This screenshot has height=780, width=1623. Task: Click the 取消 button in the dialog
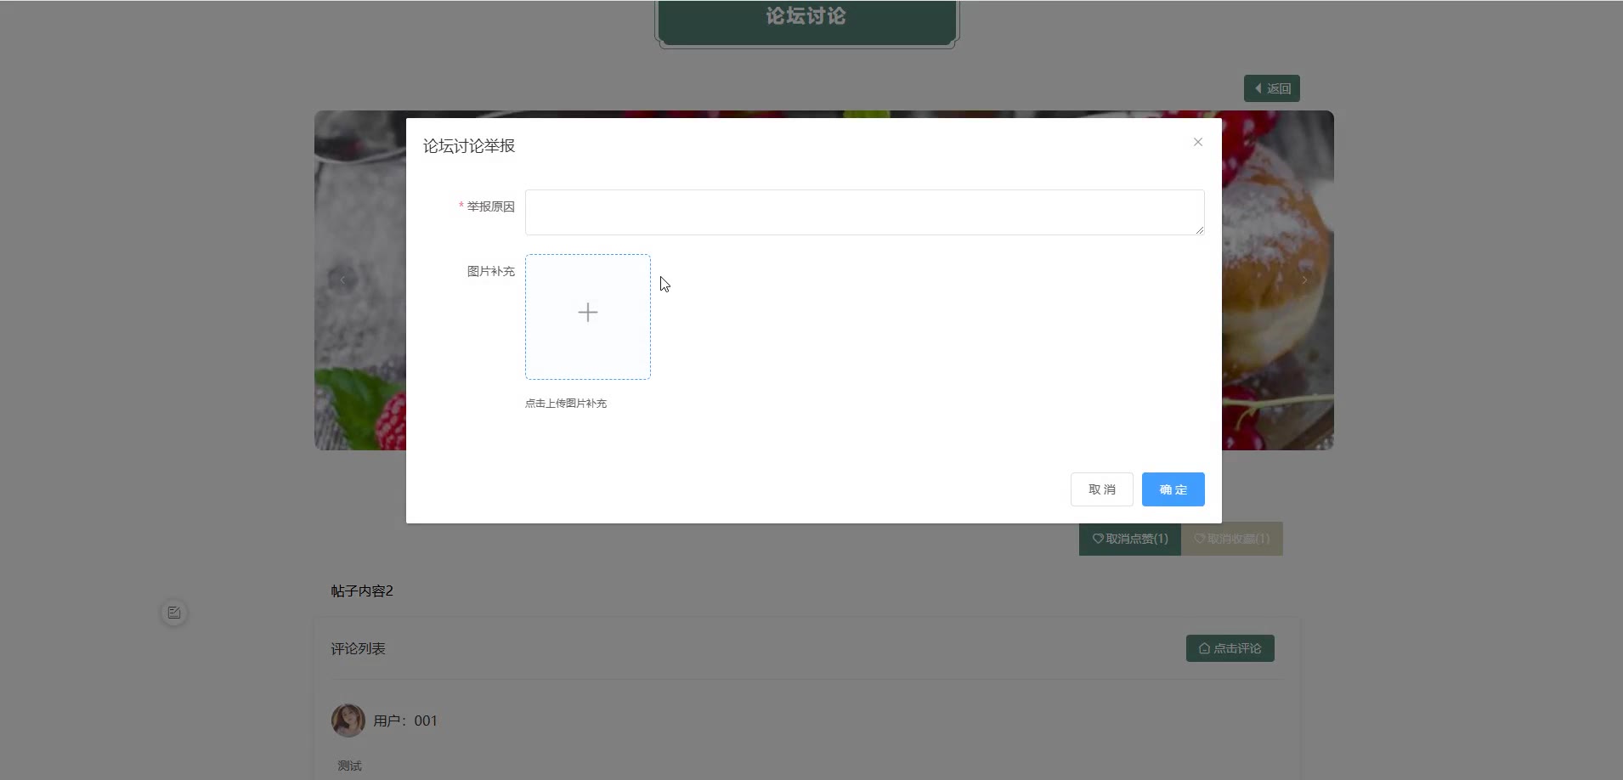1102,489
